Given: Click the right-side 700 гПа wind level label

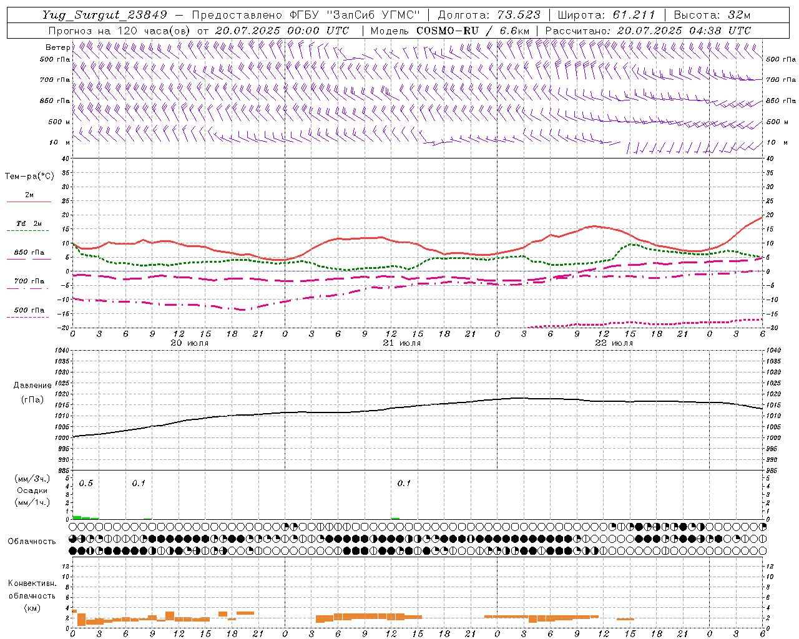Looking at the screenshot, I should pyautogui.click(x=781, y=80).
